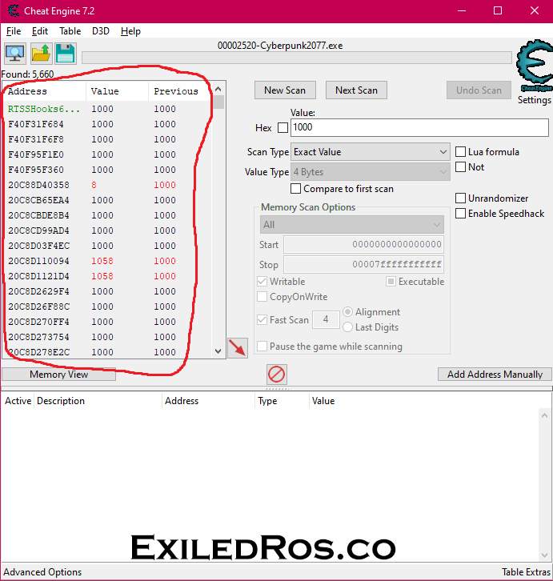The image size is (553, 581).
Task: Toggle the Writable checkbox
Action: tap(262, 282)
